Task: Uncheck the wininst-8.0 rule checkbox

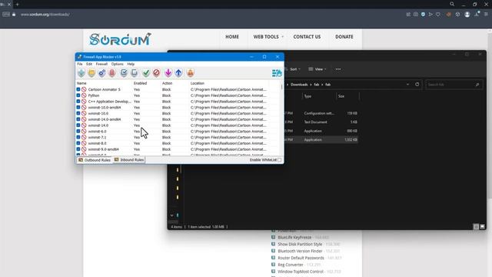Action: pyautogui.click(x=78, y=143)
